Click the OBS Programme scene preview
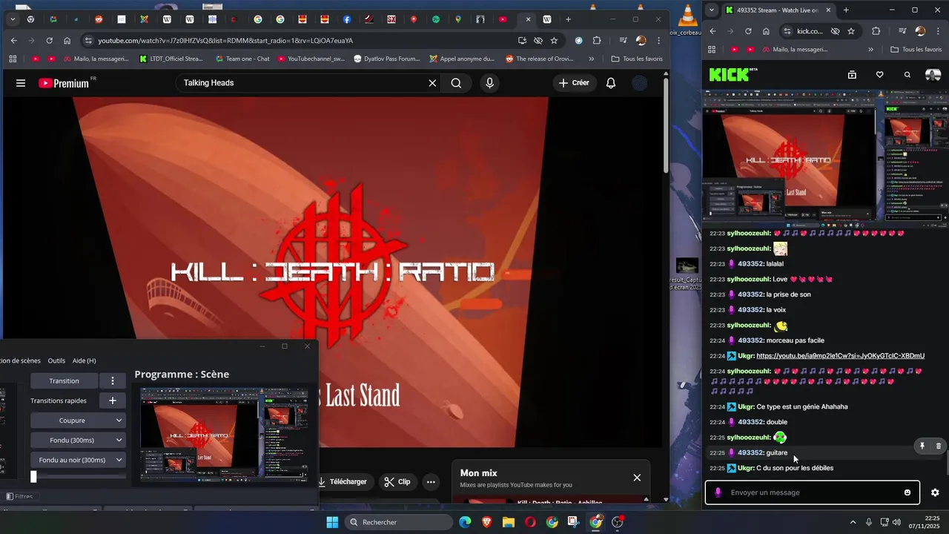949x534 pixels. pos(224,434)
